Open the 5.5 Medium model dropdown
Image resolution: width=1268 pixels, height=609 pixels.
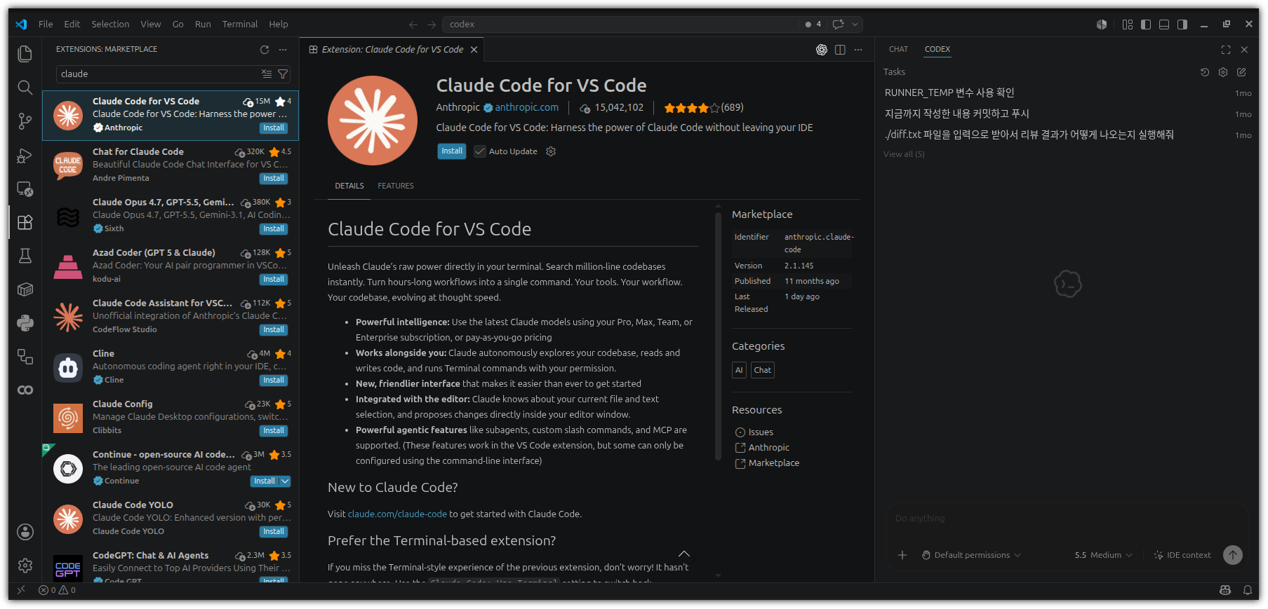[x=1103, y=555]
